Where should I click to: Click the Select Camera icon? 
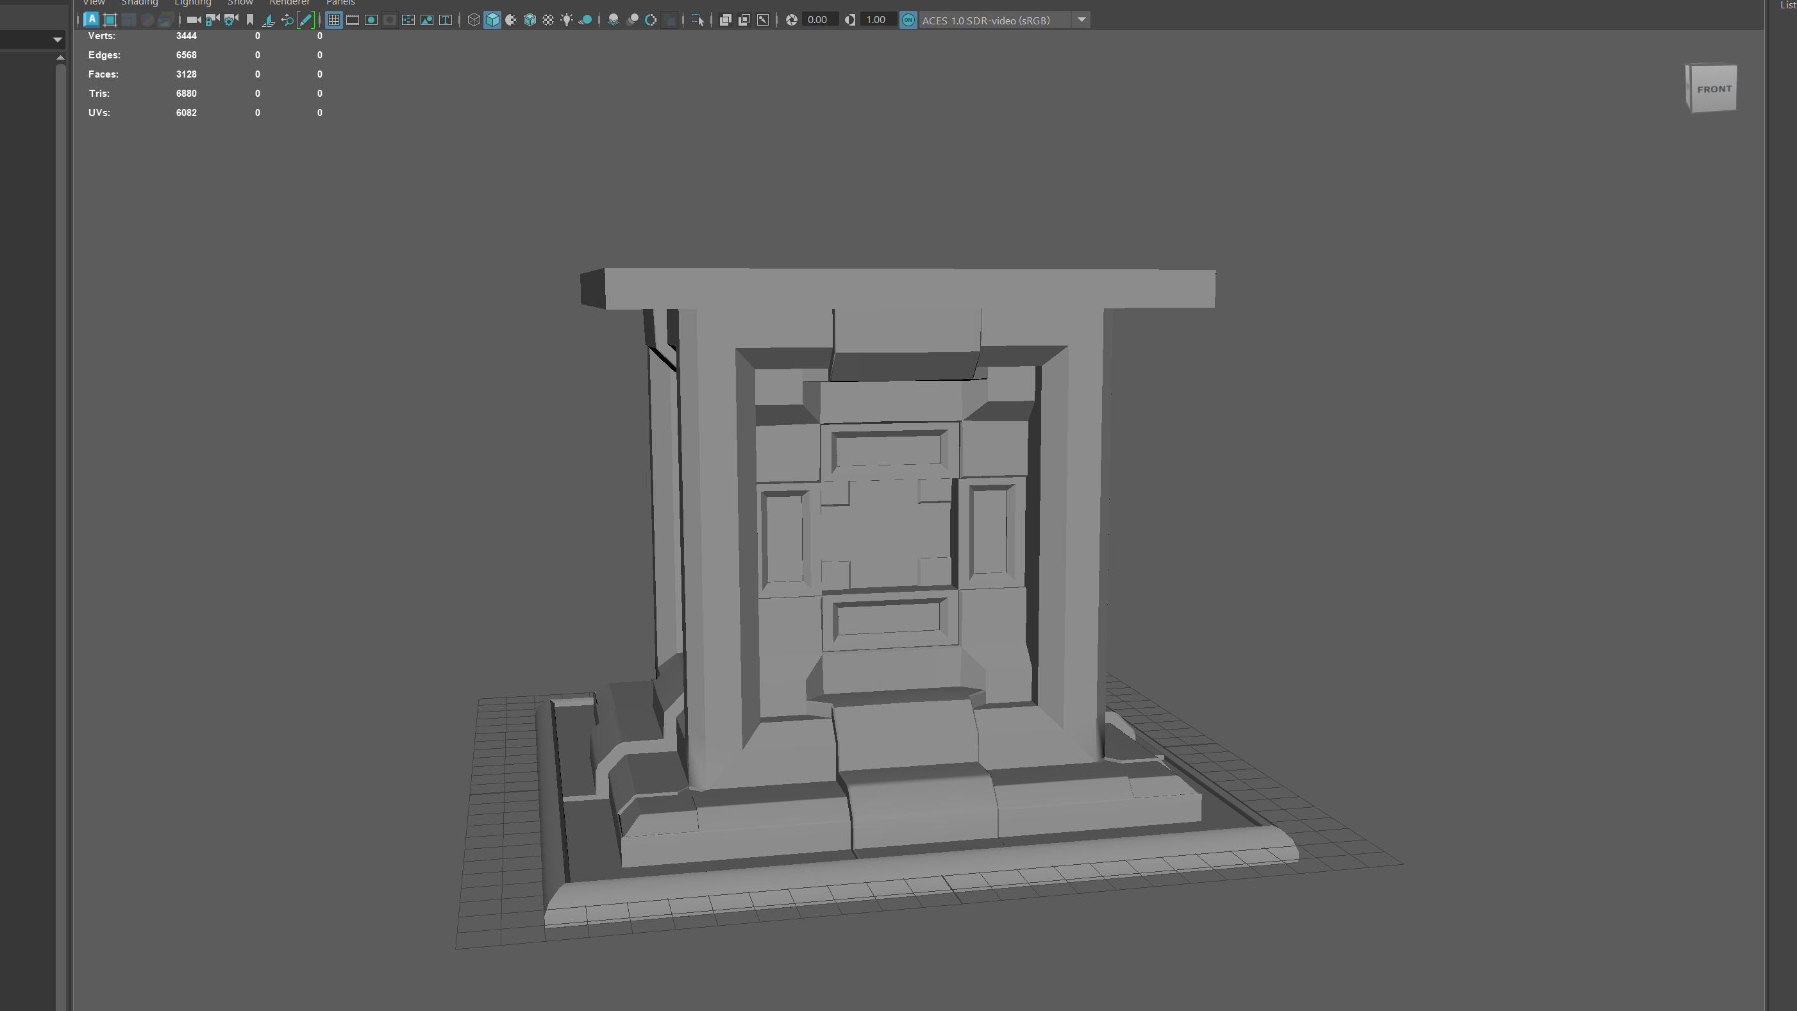[193, 21]
